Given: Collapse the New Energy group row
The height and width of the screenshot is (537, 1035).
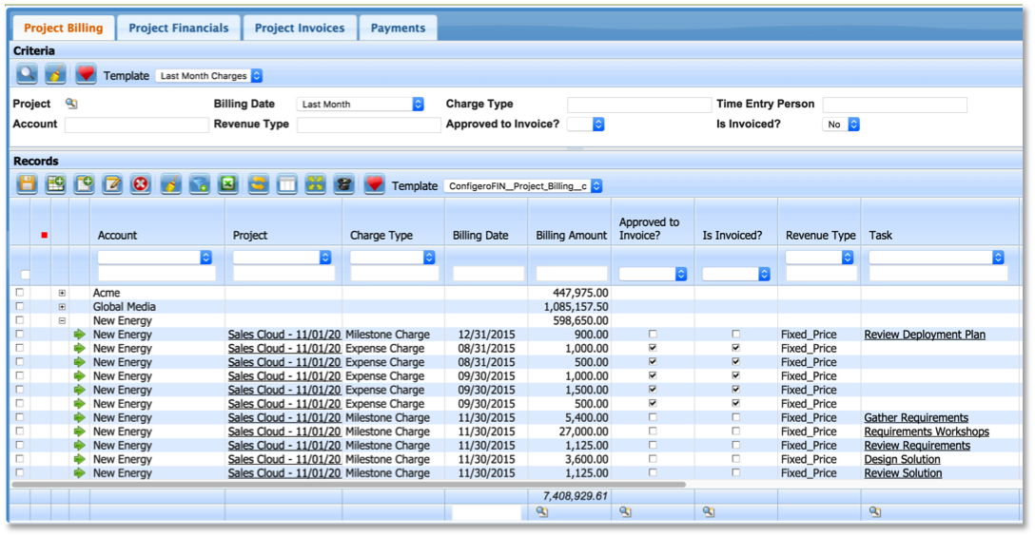Looking at the screenshot, I should pos(62,320).
